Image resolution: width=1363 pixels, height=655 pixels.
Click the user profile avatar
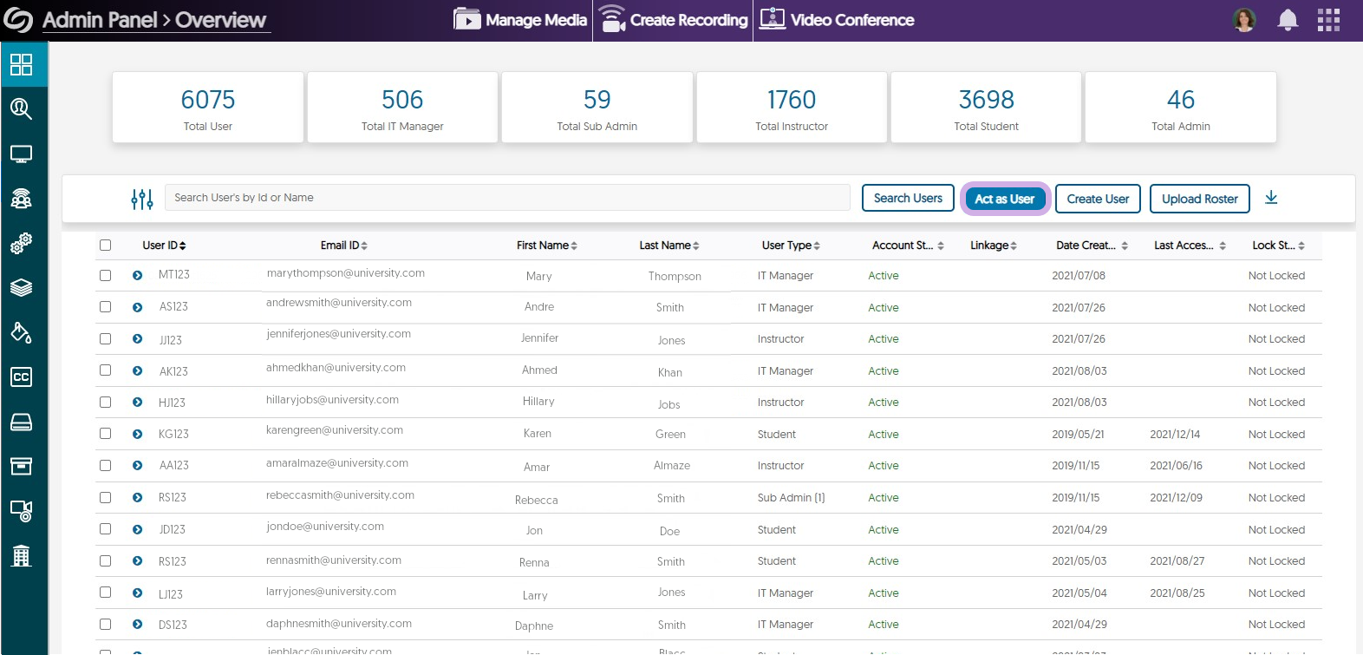[x=1244, y=20]
